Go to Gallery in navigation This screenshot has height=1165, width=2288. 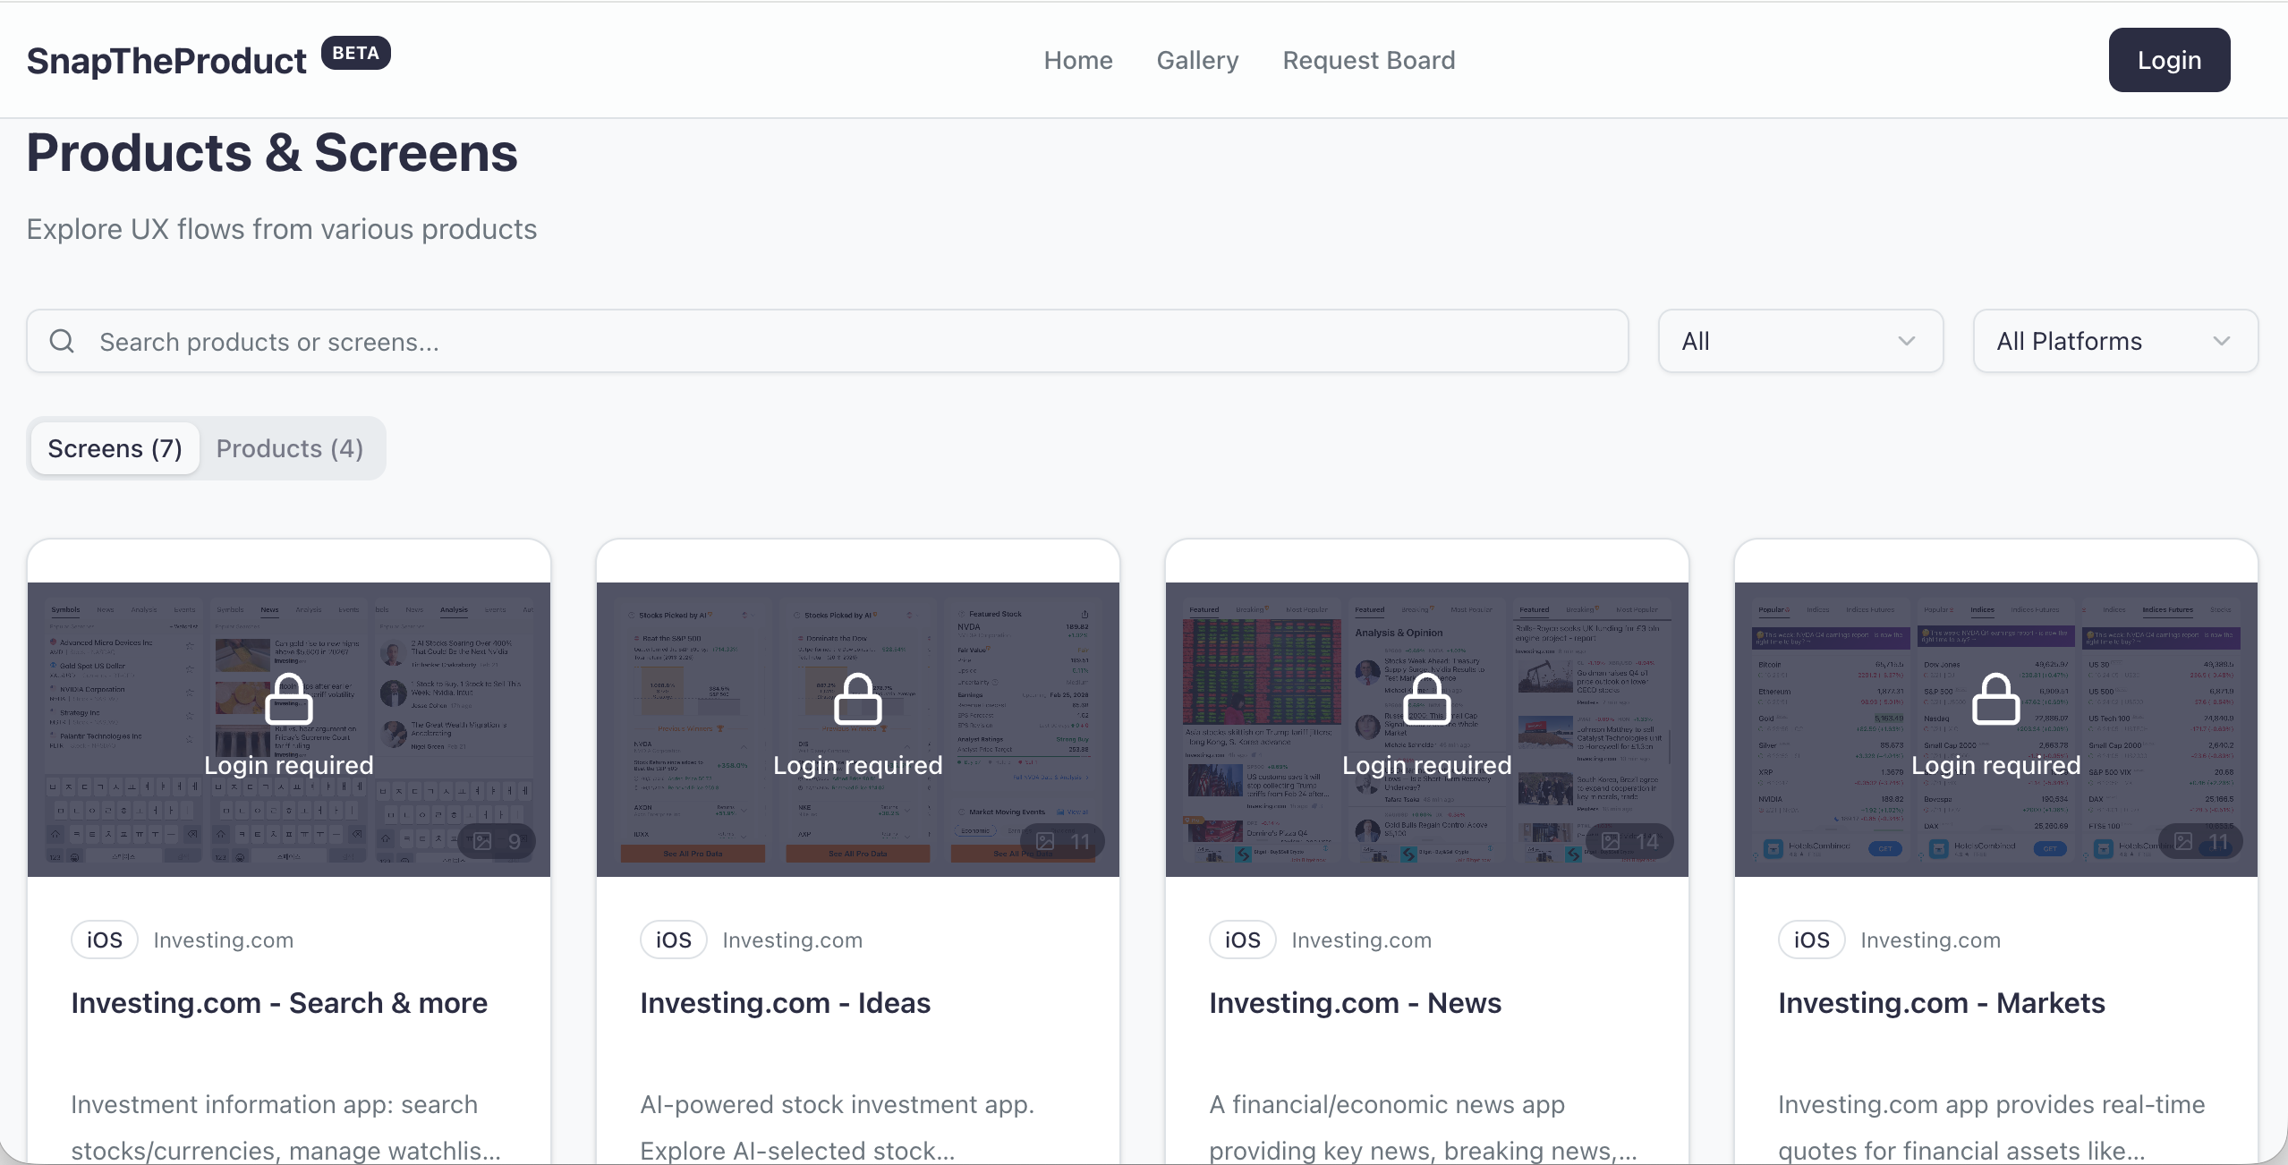coord(1197,60)
